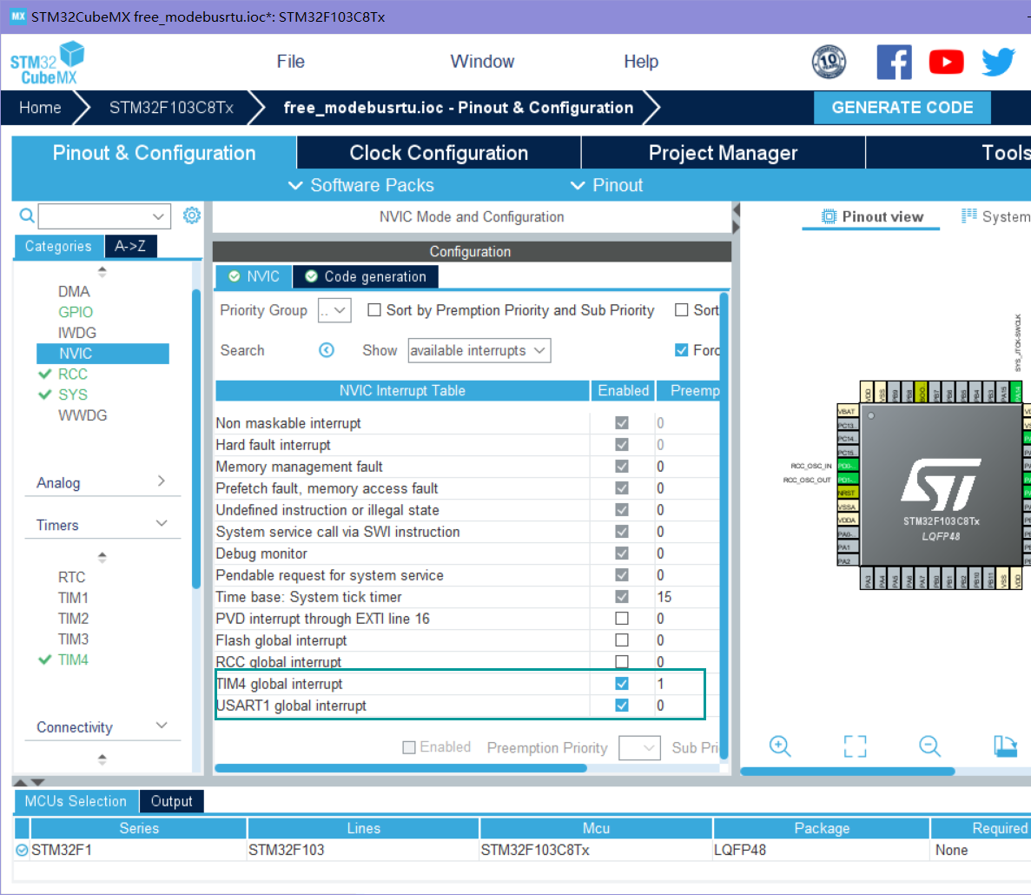The width and height of the screenshot is (1031, 895).
Task: Expand the Pinout dropdown menu
Action: [x=607, y=185]
